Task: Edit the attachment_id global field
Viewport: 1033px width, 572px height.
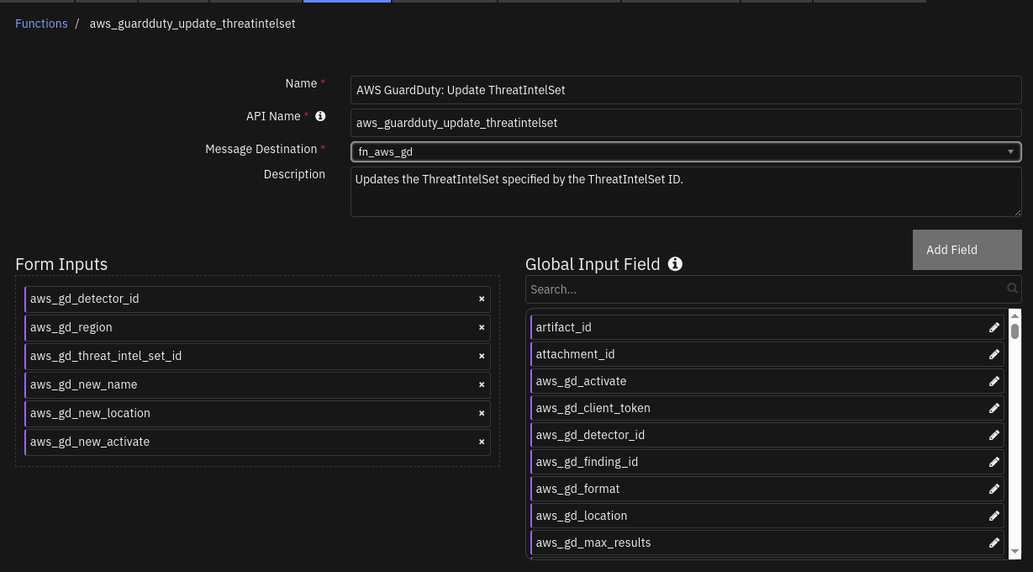Action: (x=994, y=354)
